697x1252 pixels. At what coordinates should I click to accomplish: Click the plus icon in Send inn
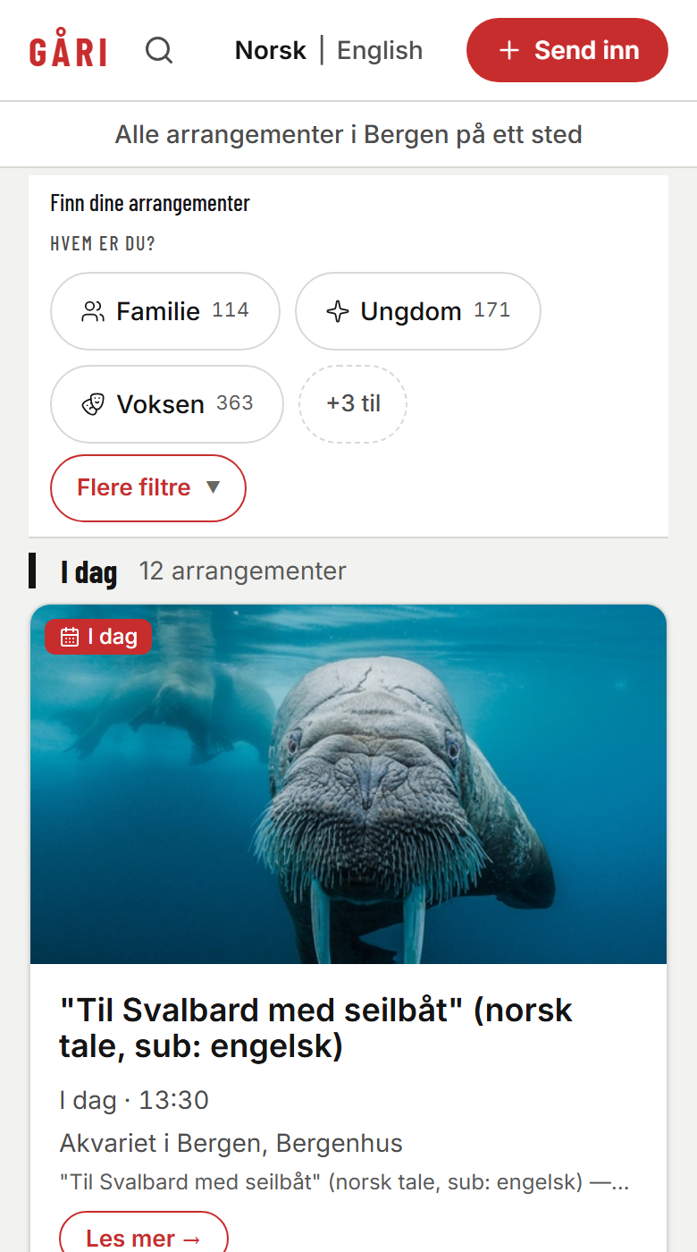(508, 50)
